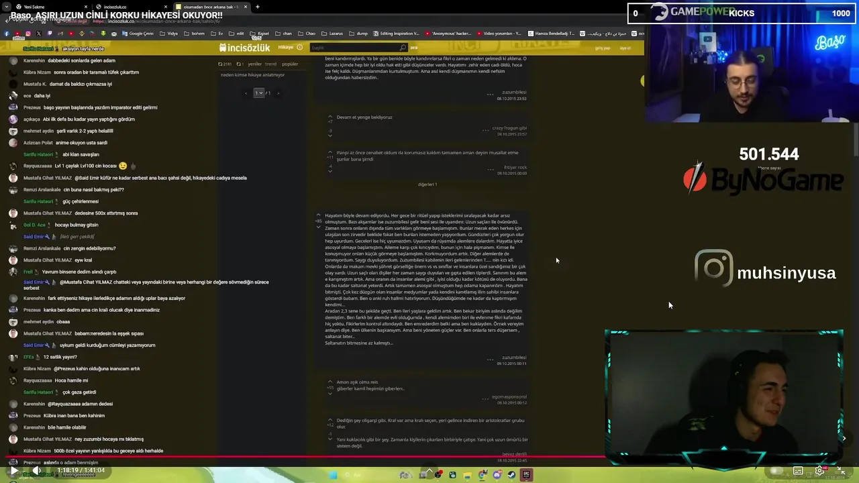Open options dots on zuzumbilesi's long entry
Image resolution: width=859 pixels, height=483 pixels.
[x=490, y=360]
